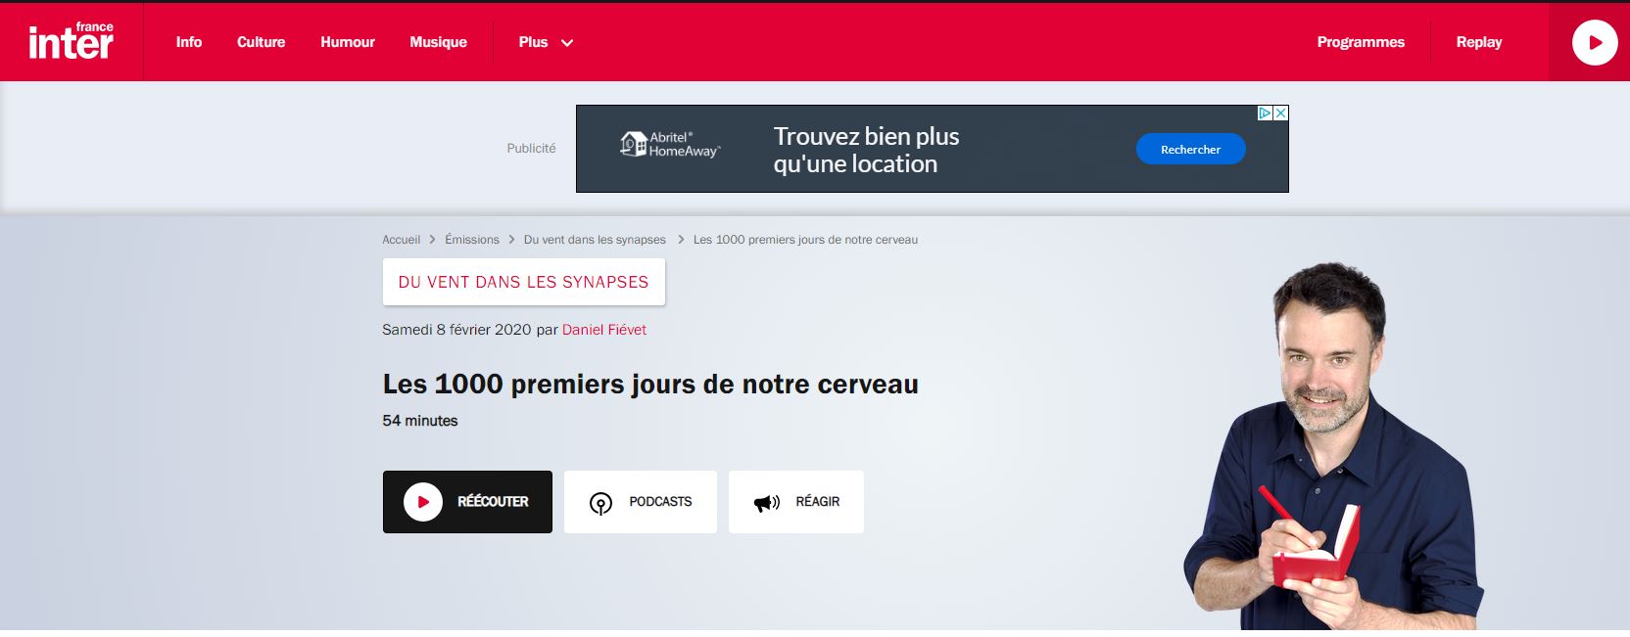Click the 'Trouvez bien plus qu'une location' ad text
Screen dimensions: 1630x637
pos(866,150)
